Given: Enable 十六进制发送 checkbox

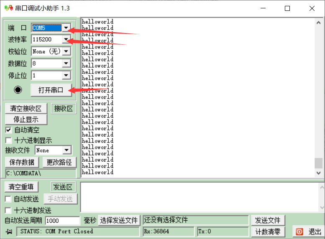Looking at the screenshot, I should [8, 211].
